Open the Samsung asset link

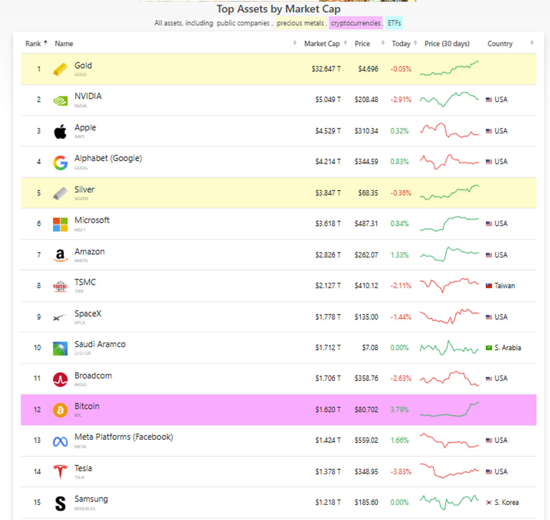91,499
